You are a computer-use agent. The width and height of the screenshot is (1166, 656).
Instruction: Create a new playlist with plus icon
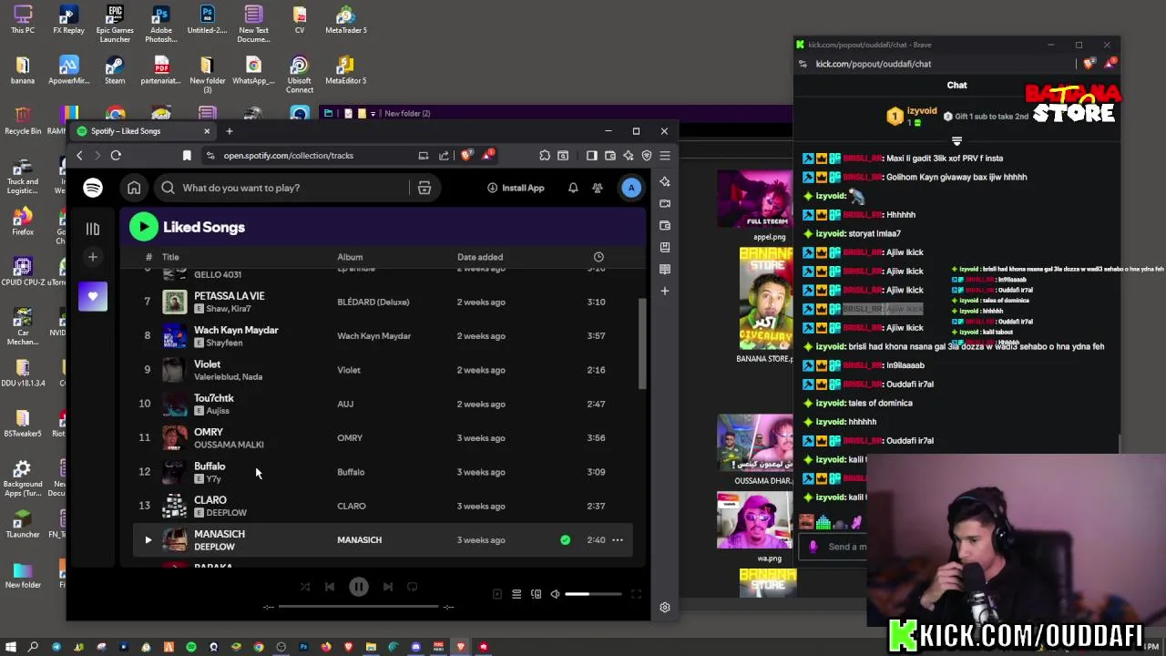pos(93,257)
